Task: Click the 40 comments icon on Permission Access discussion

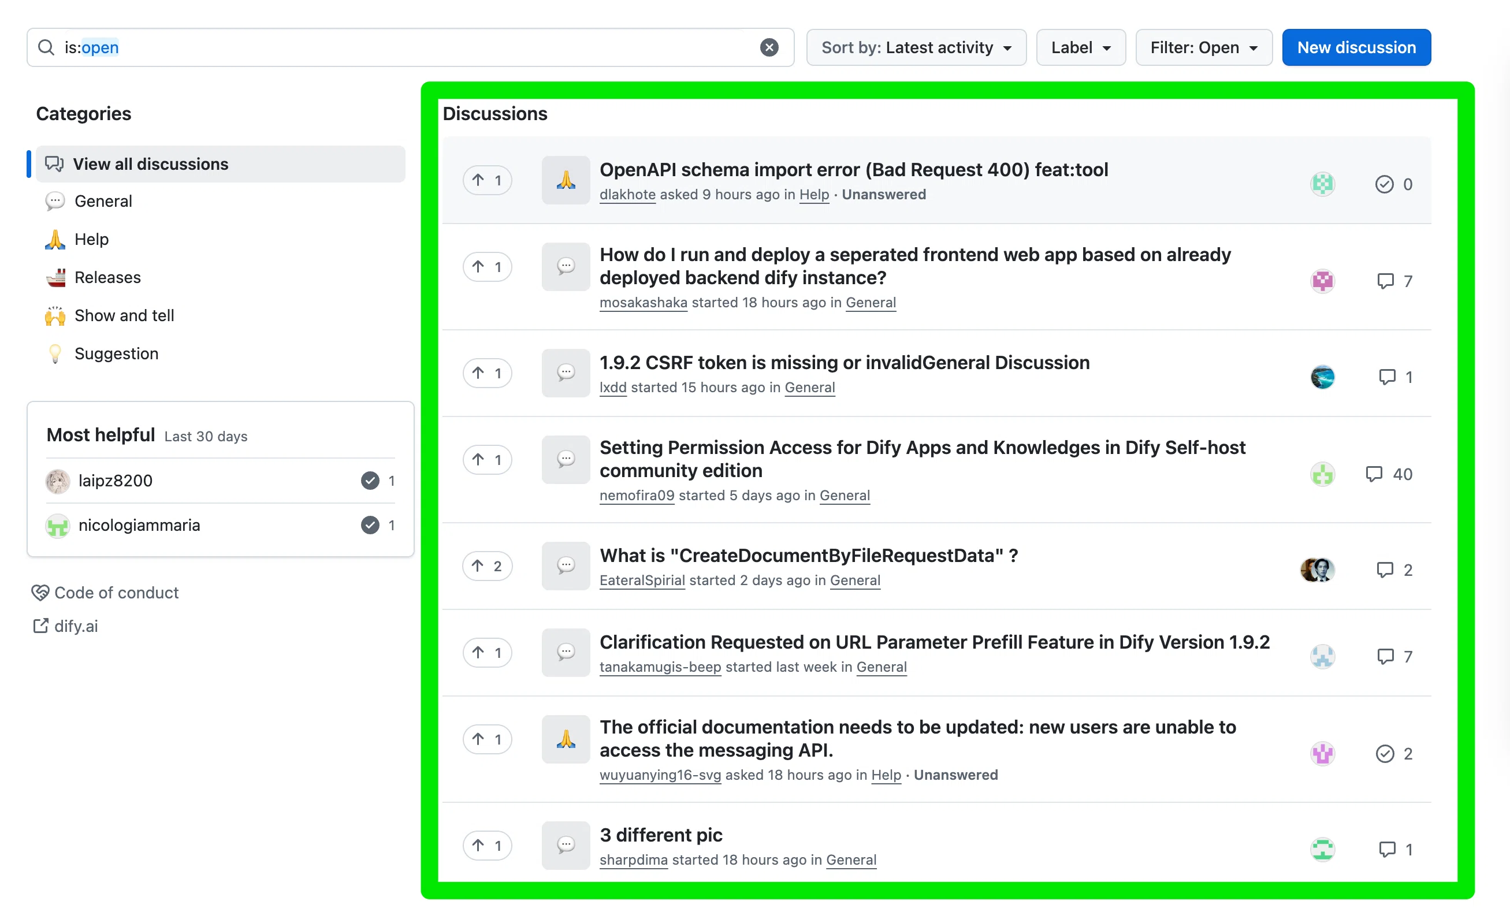Action: click(1389, 474)
